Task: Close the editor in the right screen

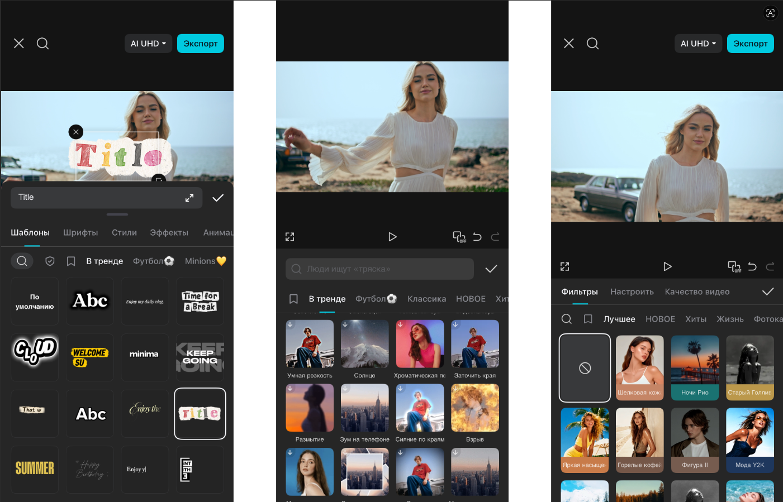Action: coord(569,44)
